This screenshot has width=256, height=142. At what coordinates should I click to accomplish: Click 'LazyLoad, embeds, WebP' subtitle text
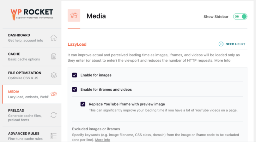pyautogui.click(x=28, y=97)
